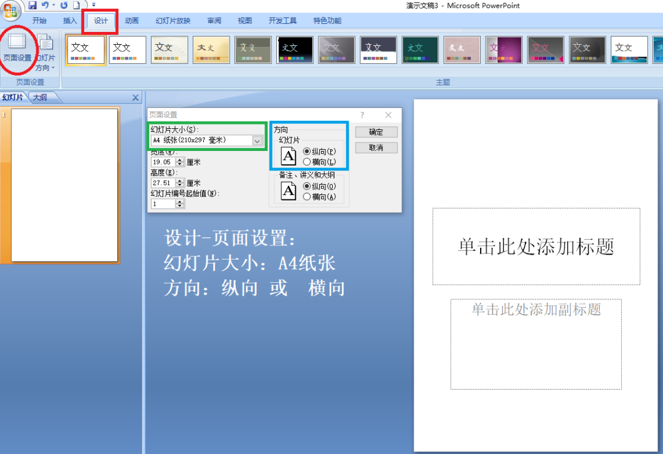Switch to the 插入 ribbon tab
This screenshot has width=663, height=454.
click(x=70, y=21)
